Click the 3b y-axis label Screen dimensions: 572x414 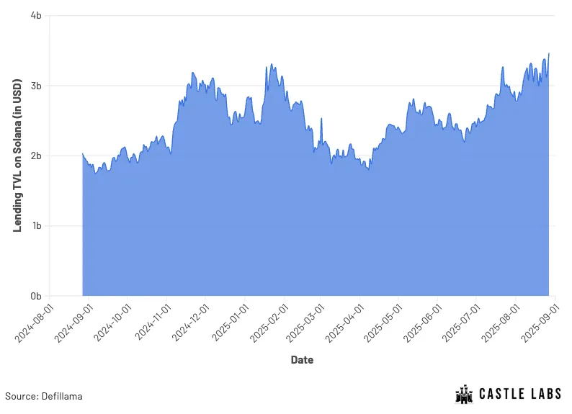36,86
